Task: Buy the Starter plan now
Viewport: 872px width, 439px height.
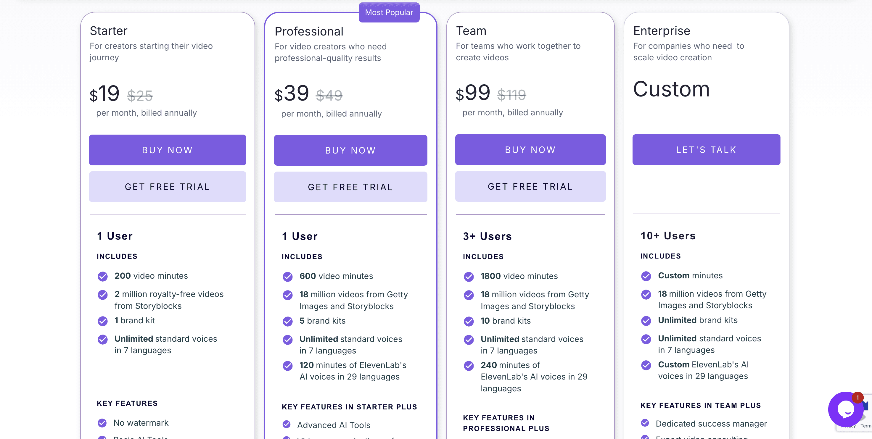Action: coord(168,150)
